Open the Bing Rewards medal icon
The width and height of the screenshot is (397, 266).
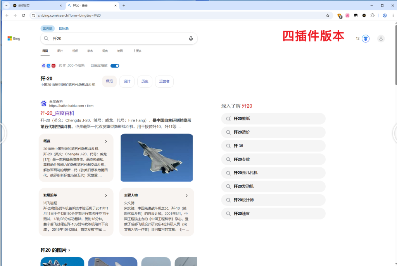365,38
